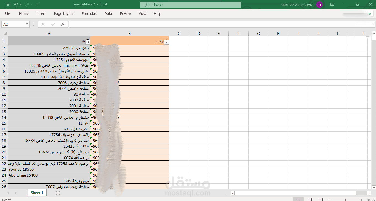The width and height of the screenshot is (376, 201).
Task: Select cell containing 'ابو عبدالله 10674'
Action: 49,158
